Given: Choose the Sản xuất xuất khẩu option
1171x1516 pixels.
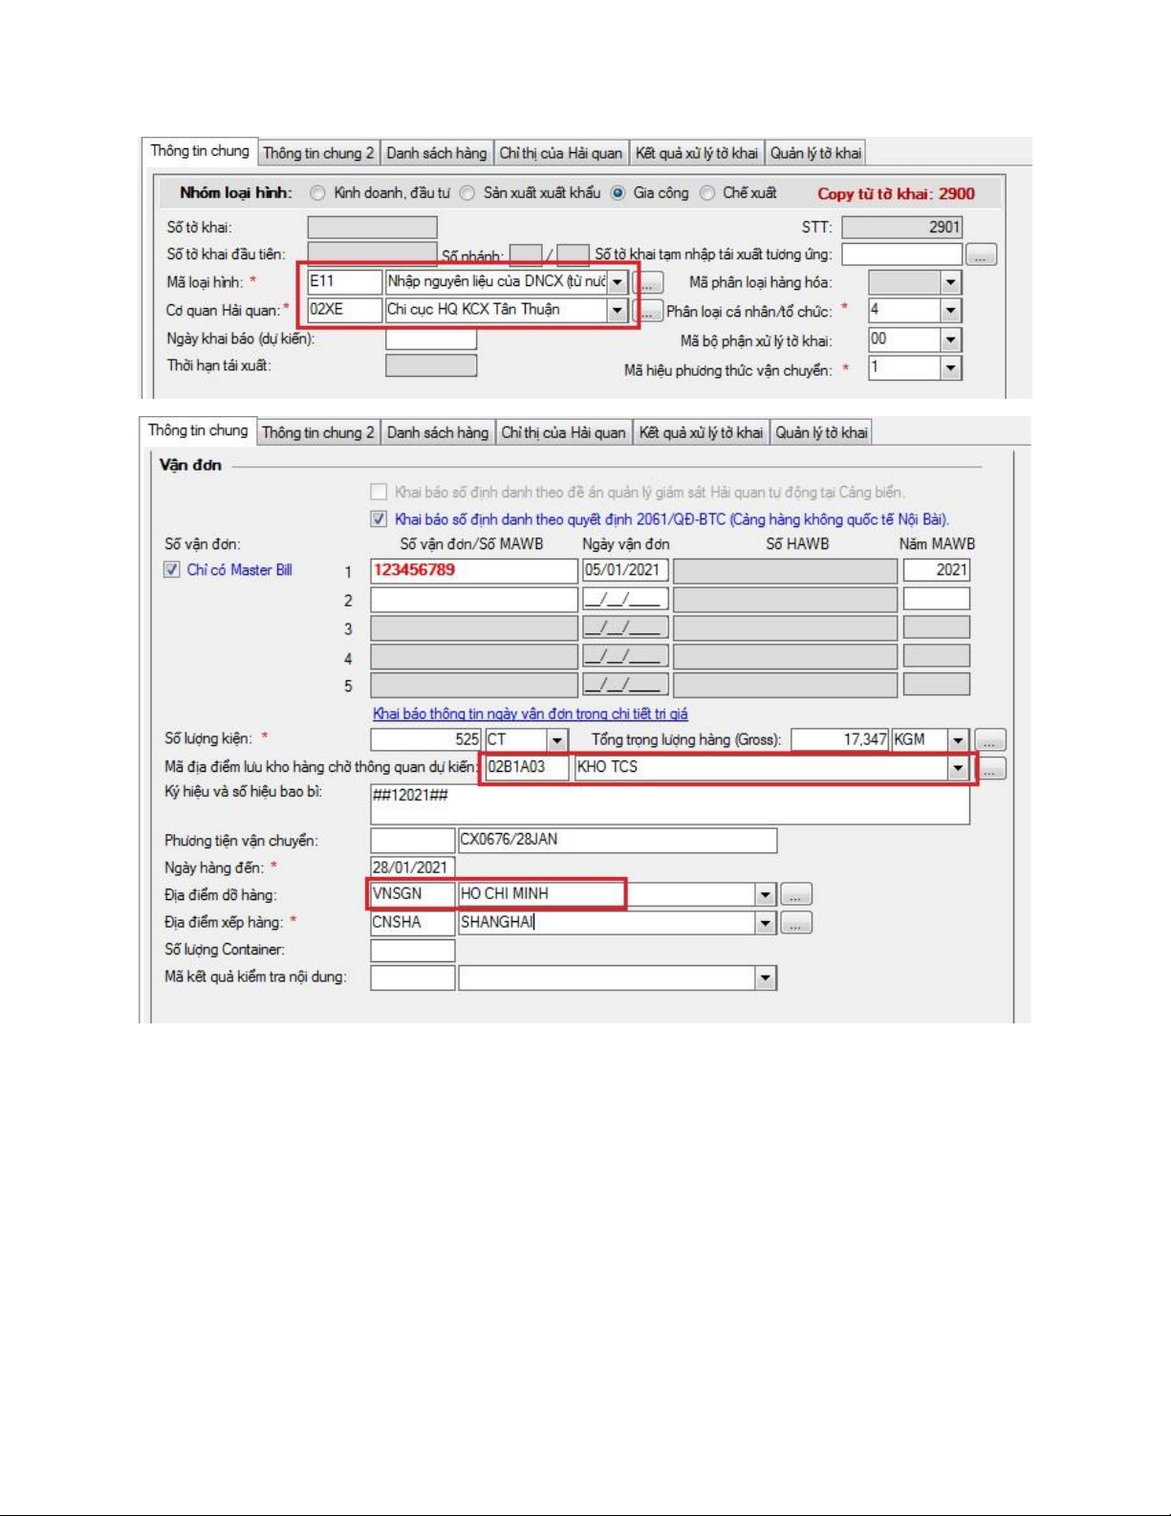Looking at the screenshot, I should coord(467,193).
